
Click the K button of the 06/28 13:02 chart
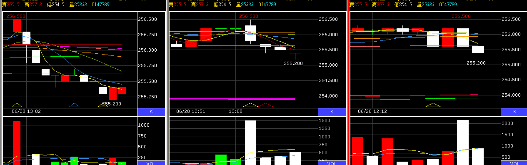click(x=151, y=112)
